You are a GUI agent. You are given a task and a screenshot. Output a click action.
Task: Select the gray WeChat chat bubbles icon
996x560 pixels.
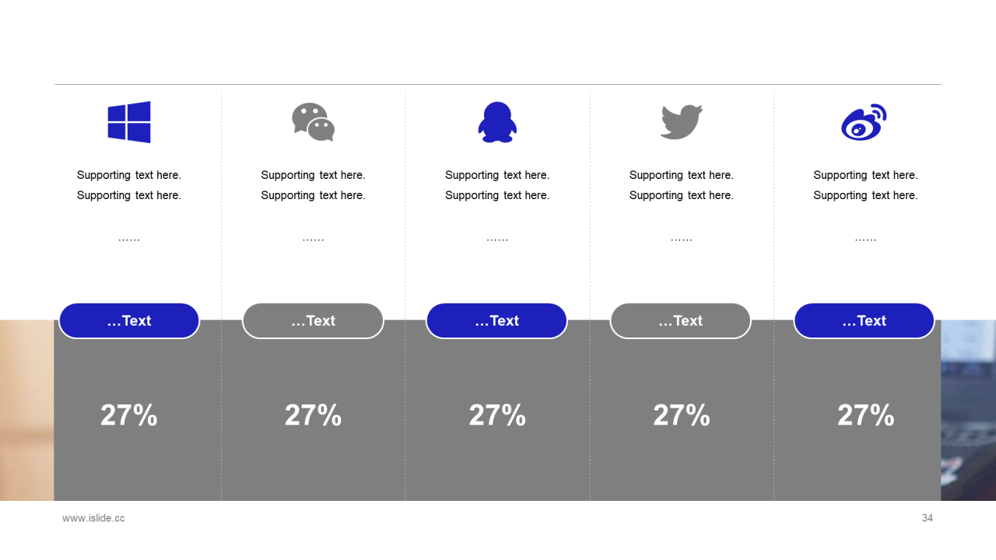(x=314, y=122)
